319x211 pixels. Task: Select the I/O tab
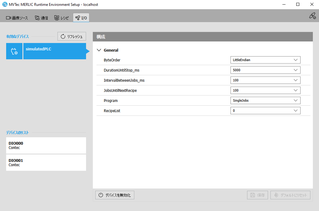click(81, 18)
